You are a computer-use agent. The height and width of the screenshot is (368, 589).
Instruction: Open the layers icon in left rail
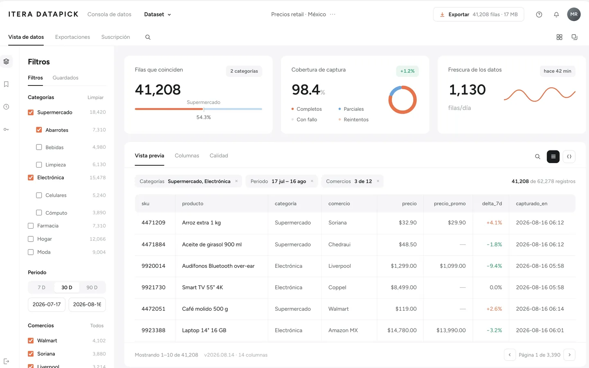[x=6, y=61]
